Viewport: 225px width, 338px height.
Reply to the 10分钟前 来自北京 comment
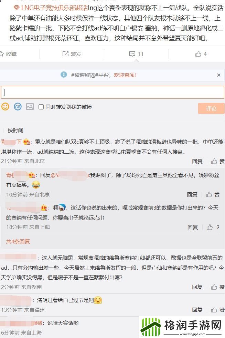coord(192,194)
